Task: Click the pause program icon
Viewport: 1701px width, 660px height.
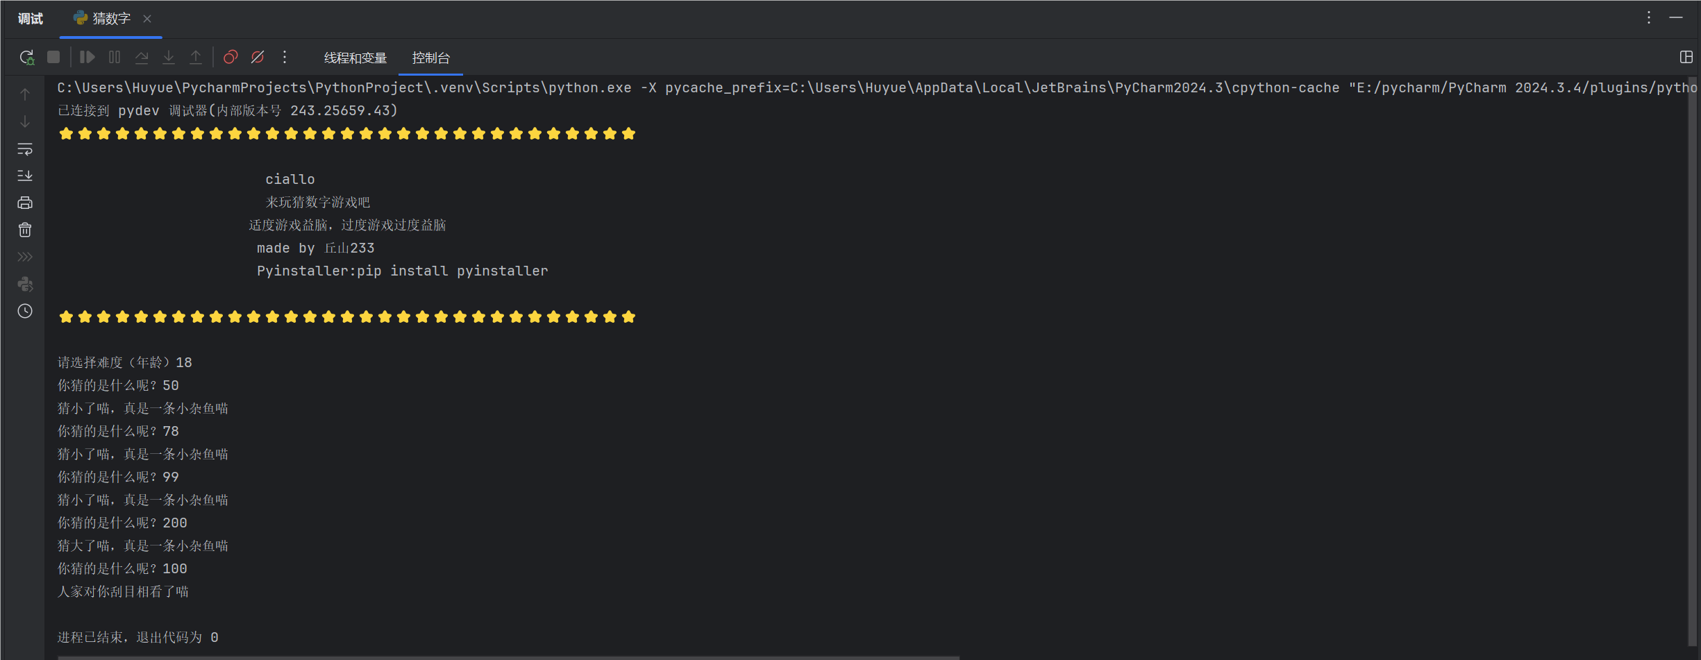Action: [115, 58]
